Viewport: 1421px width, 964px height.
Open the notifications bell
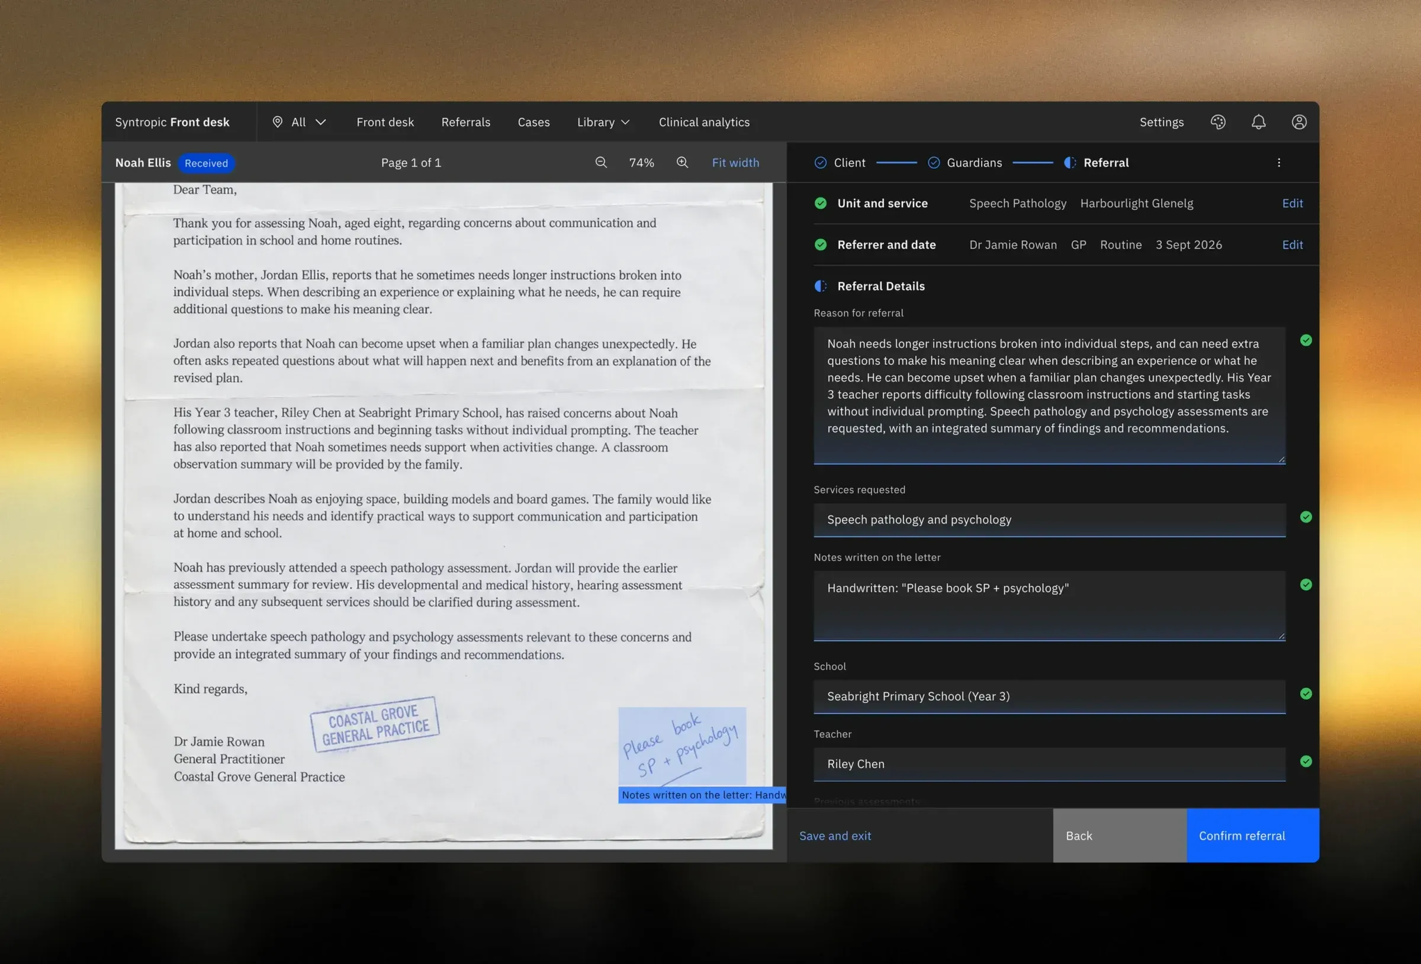(x=1258, y=122)
